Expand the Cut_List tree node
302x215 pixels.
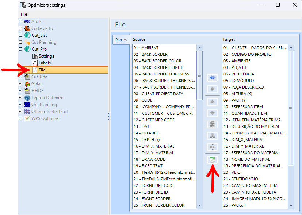click(x=20, y=35)
